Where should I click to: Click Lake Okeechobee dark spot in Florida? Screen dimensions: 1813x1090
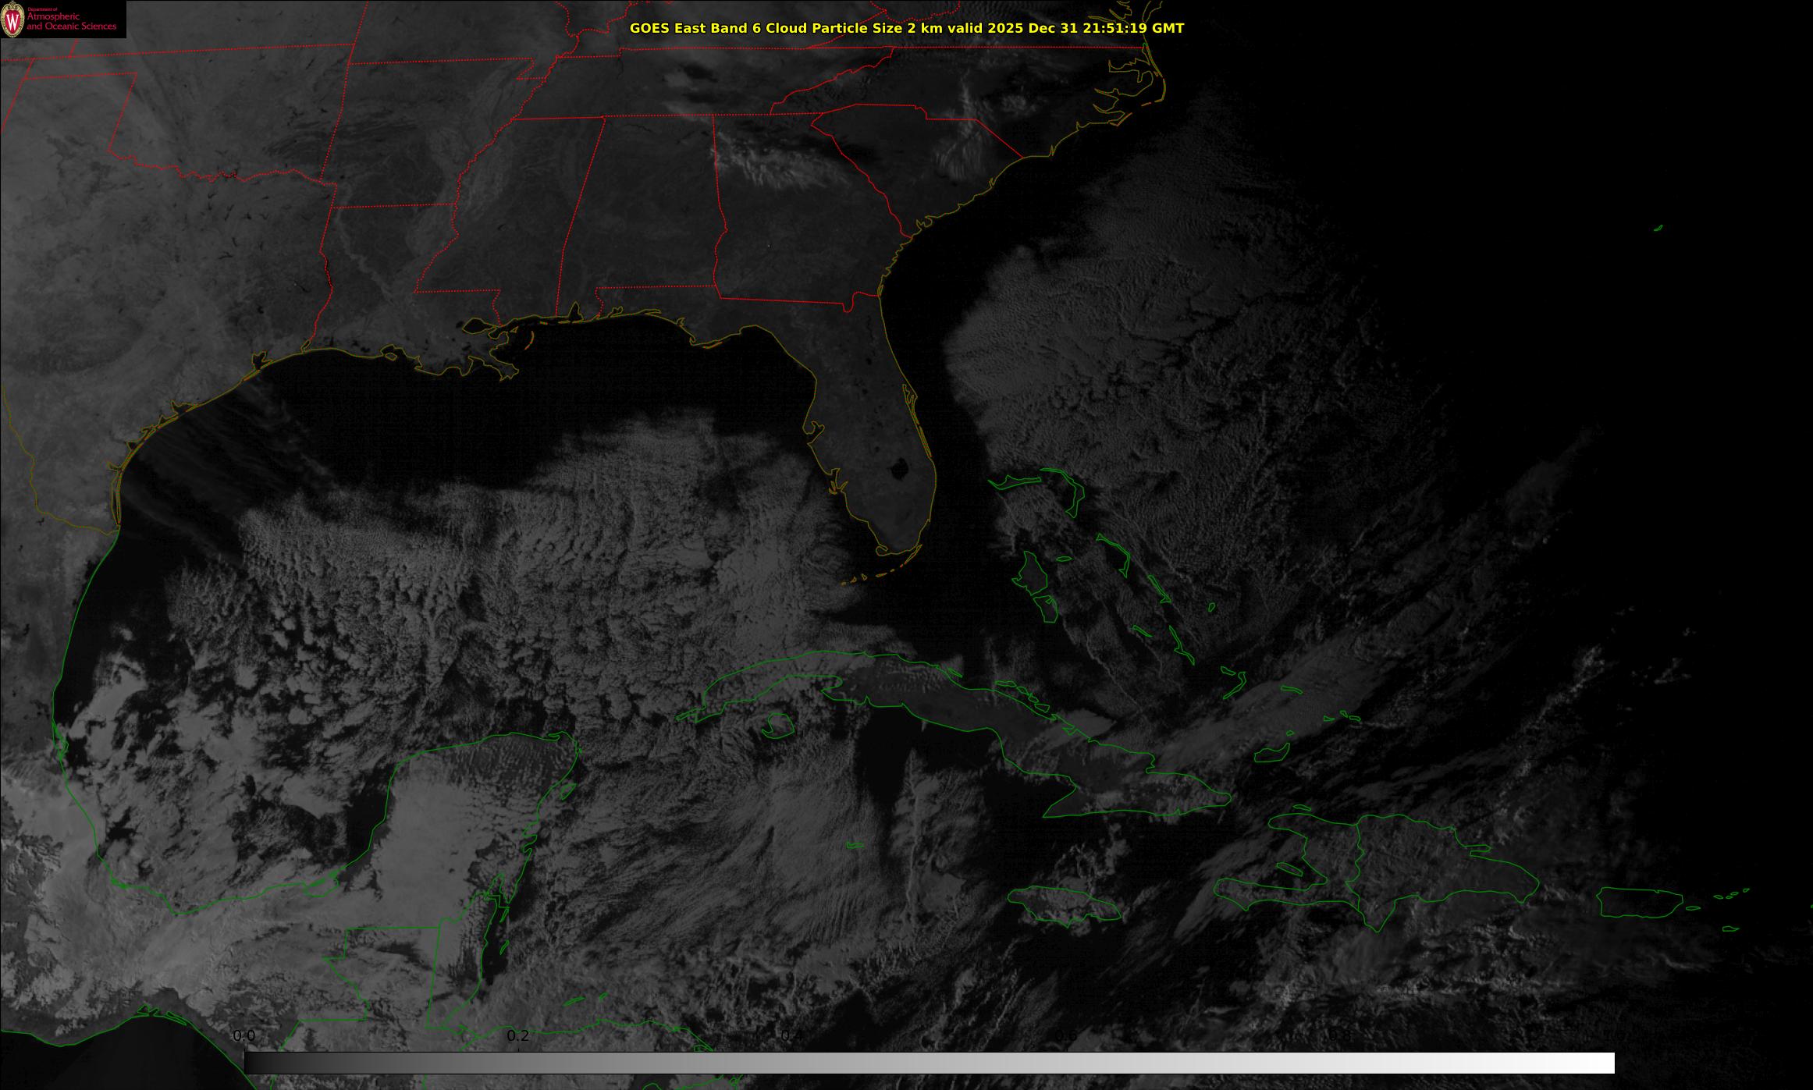(x=899, y=468)
